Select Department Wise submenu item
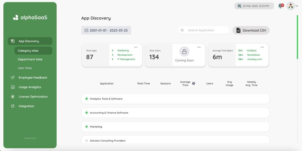 30,59
